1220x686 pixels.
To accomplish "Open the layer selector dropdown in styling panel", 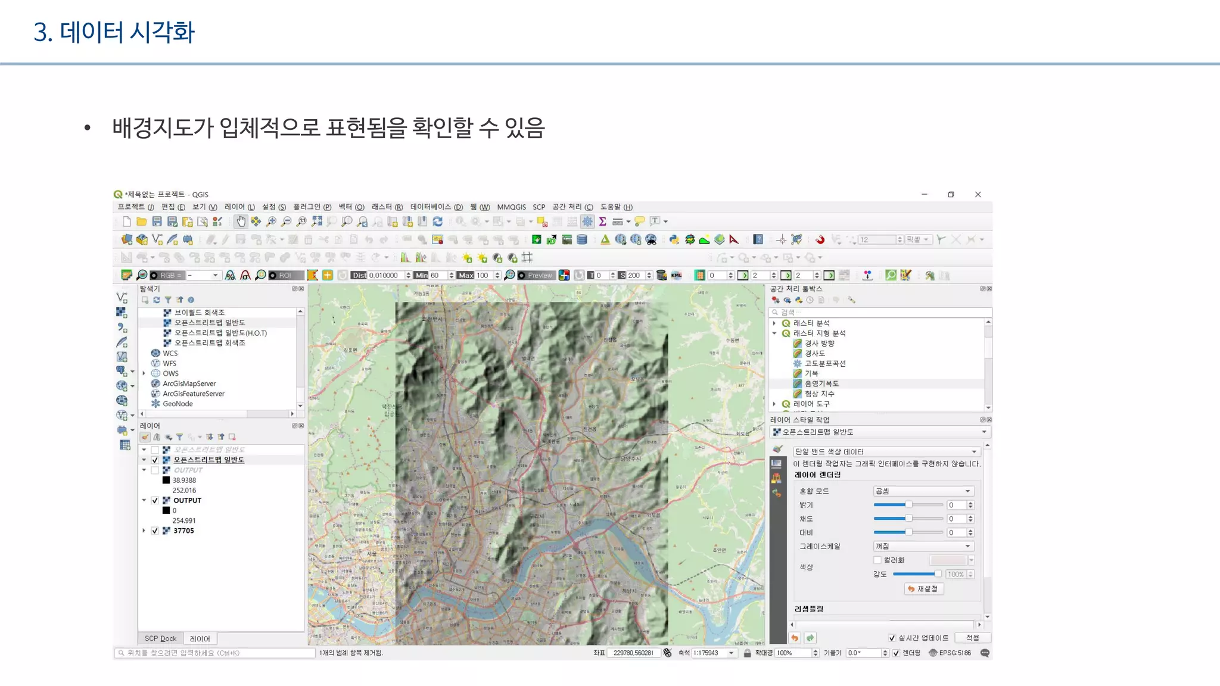I will click(x=880, y=432).
